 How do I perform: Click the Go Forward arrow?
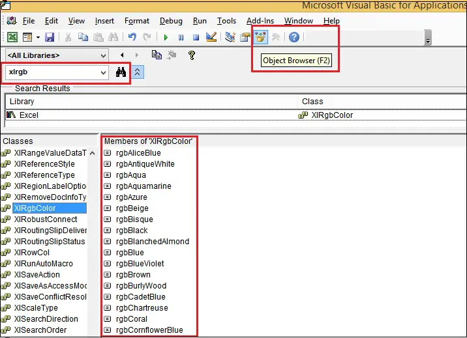[x=137, y=55]
